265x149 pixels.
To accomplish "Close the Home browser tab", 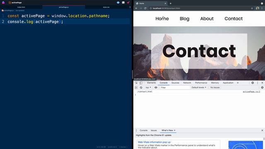I will pyautogui.click(x=165, y=3).
